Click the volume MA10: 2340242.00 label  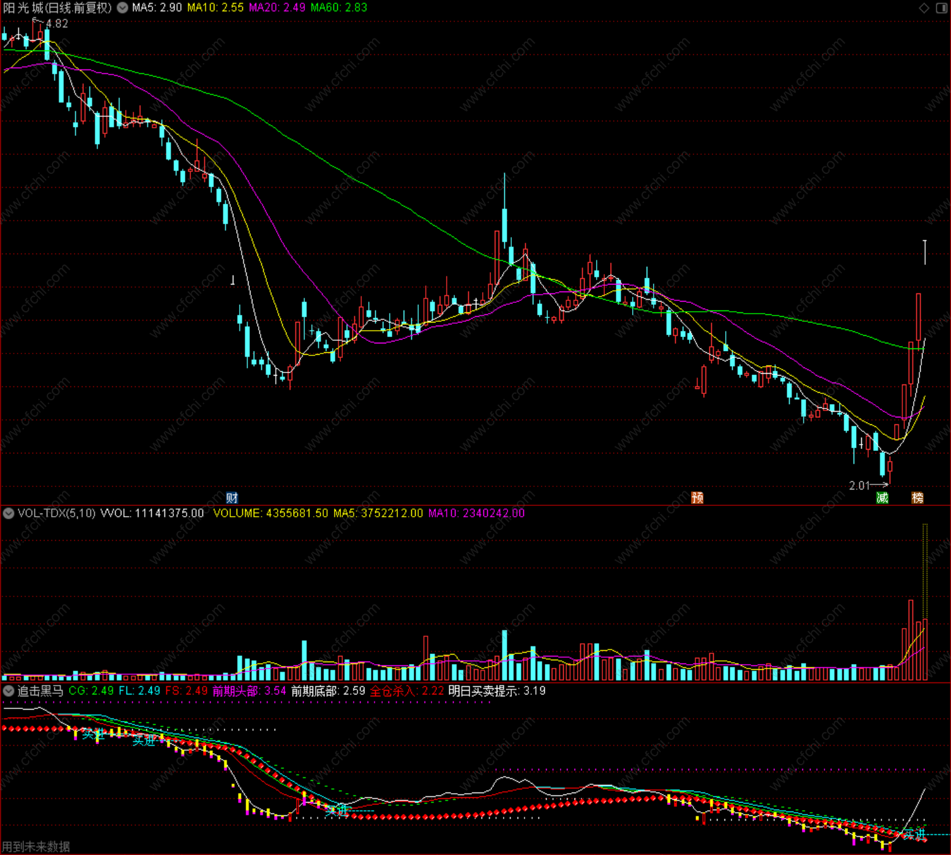476,513
